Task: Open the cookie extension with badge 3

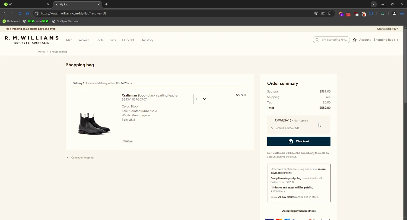Action: point(341,14)
